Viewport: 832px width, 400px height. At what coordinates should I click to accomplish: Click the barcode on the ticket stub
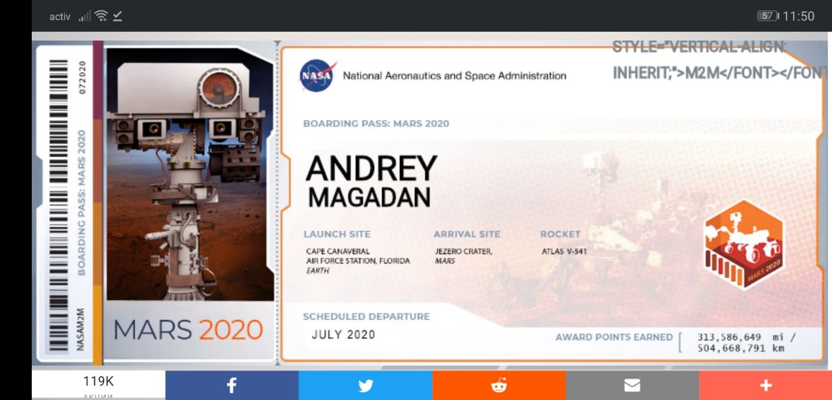pyautogui.click(x=59, y=206)
